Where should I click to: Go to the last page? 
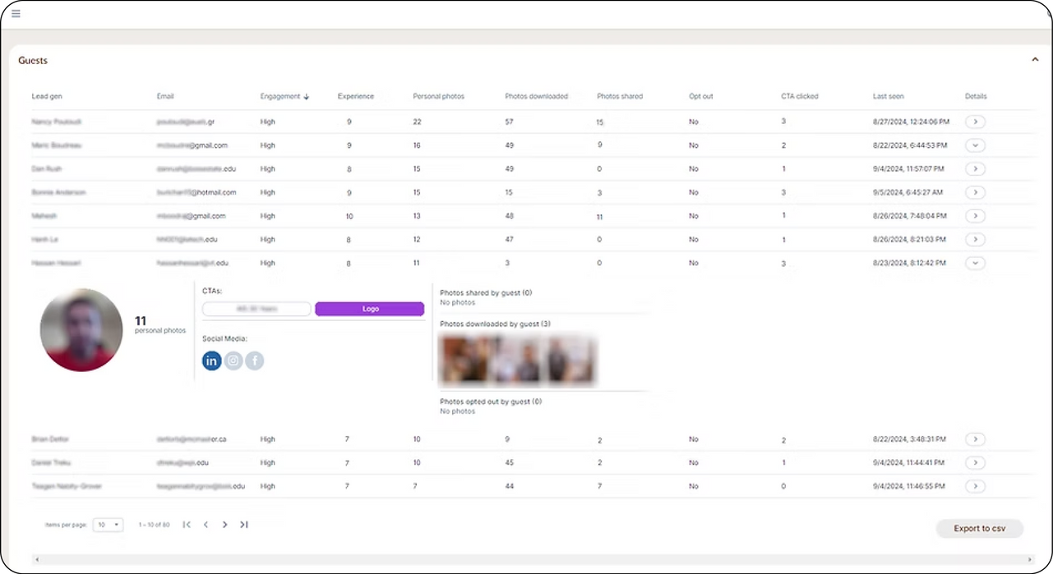[244, 525]
